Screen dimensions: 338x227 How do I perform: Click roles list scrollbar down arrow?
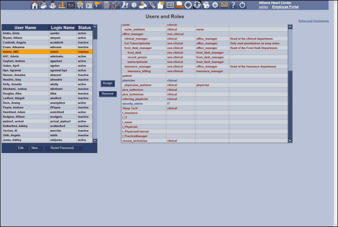[x=290, y=141]
